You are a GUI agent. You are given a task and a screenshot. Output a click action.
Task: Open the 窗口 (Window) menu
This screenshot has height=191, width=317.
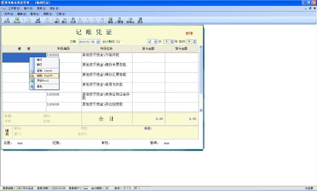28,8
